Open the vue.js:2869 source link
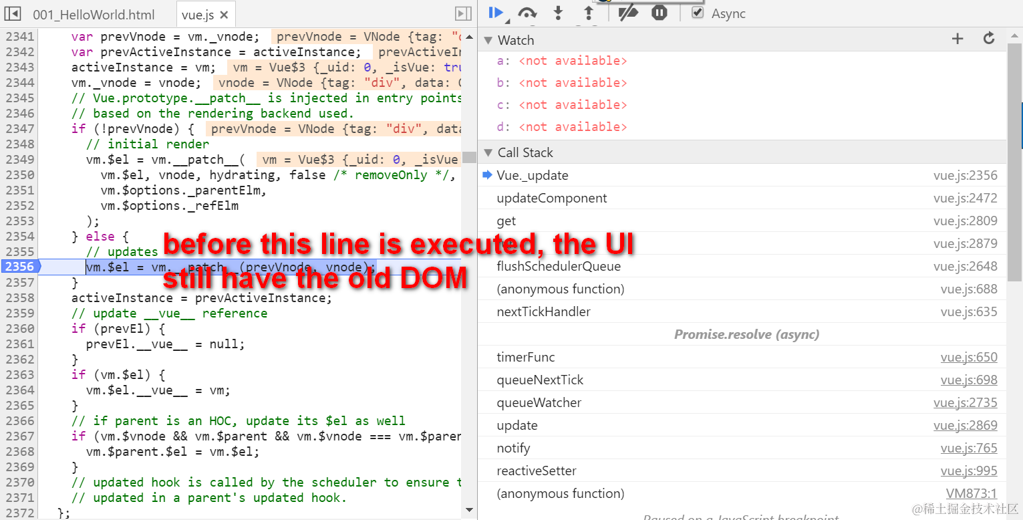1023x520 pixels. point(966,425)
